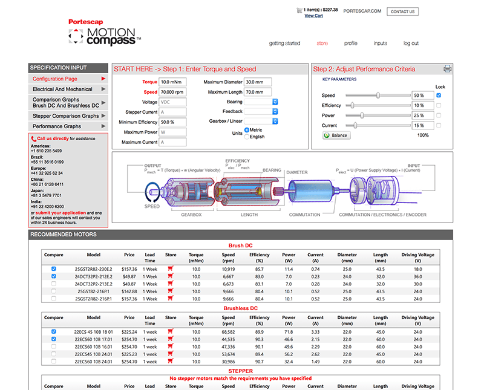Viewport: 484px width, 390px height.
Task: Select the Metric units radio button
Action: 247,130
